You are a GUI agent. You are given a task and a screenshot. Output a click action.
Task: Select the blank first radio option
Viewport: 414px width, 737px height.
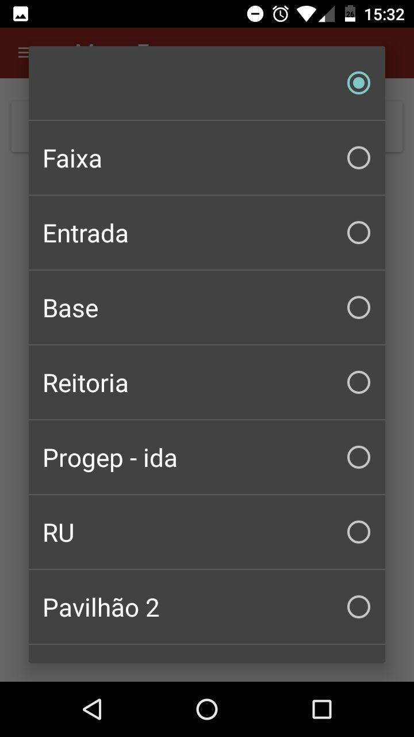tap(358, 83)
